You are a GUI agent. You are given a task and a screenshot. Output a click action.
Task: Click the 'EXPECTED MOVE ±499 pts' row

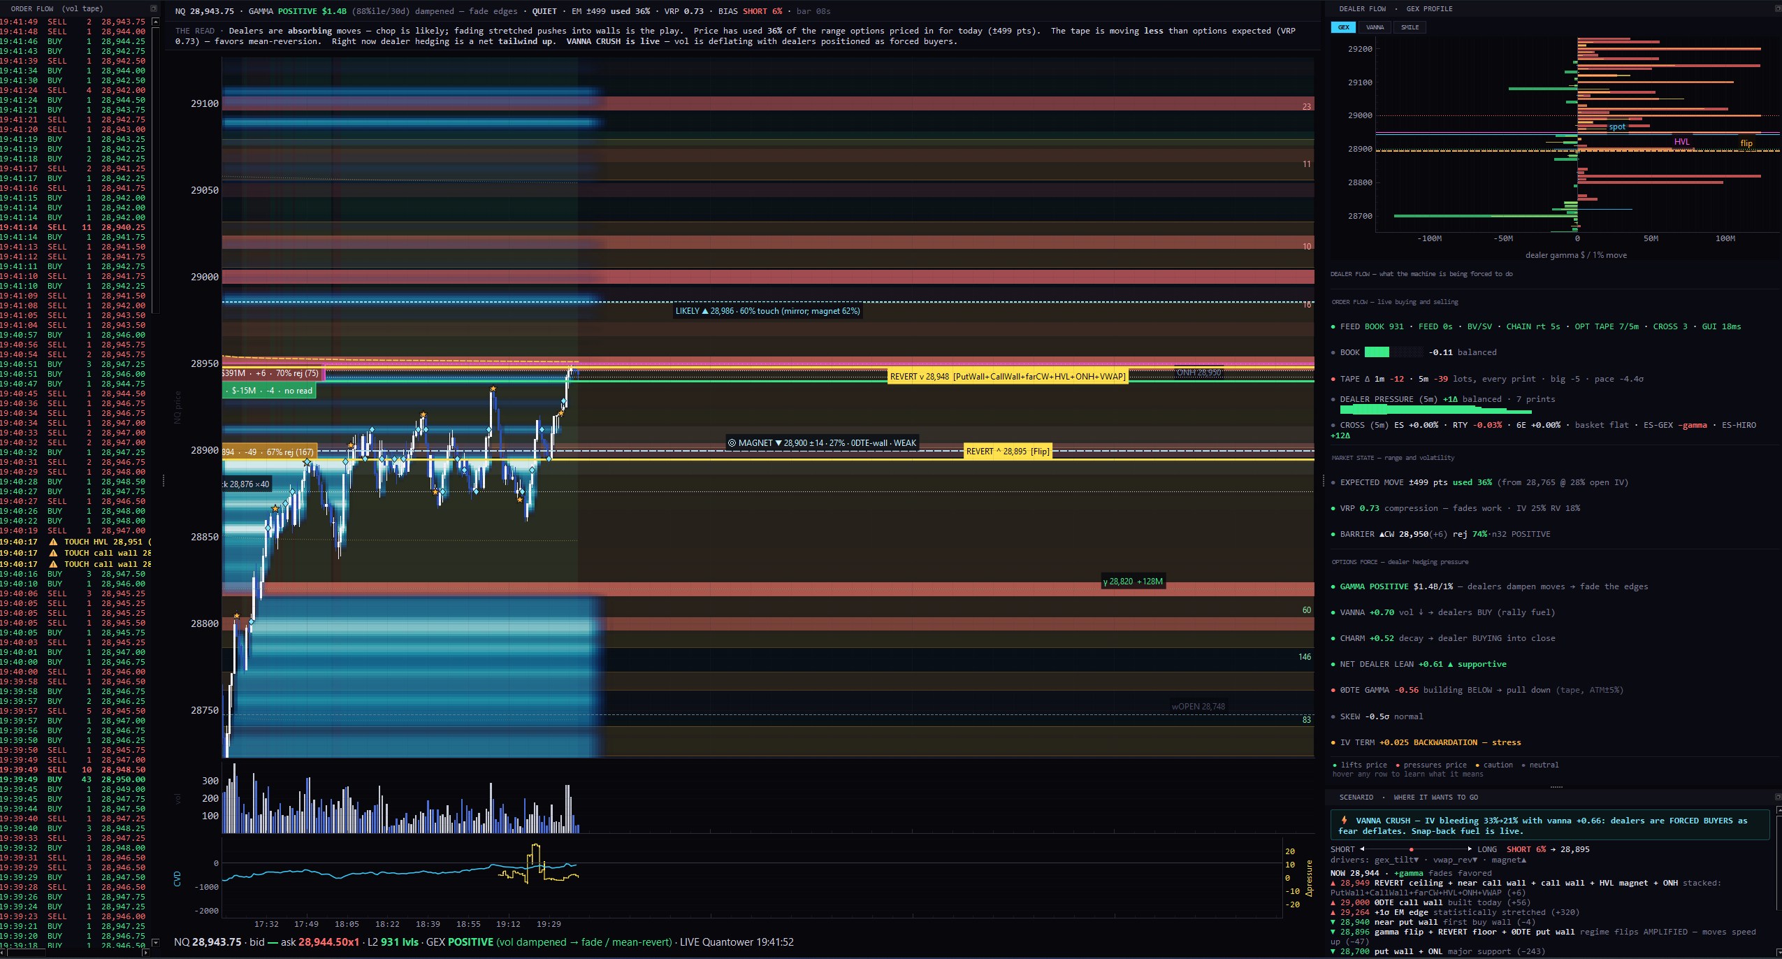click(1480, 482)
